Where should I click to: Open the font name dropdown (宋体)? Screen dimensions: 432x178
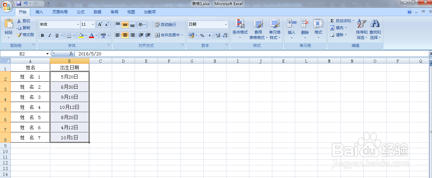(78, 24)
